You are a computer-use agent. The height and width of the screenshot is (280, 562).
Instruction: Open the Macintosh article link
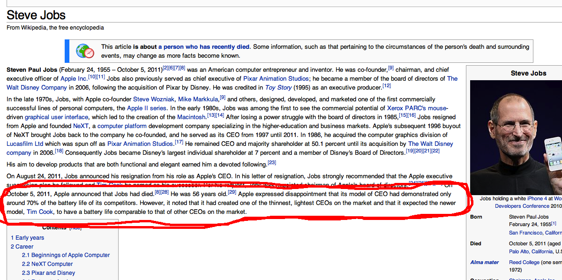tap(192, 117)
